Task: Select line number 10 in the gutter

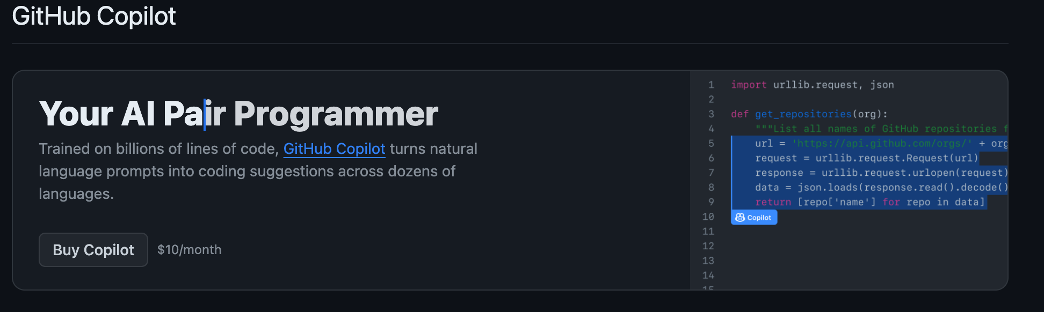Action: pos(708,217)
